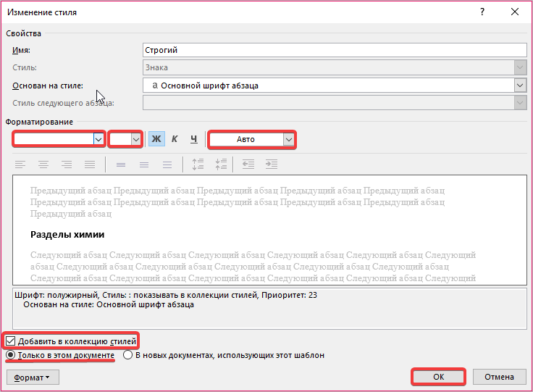
Task: Increase paragraph spacing icon
Action: click(198, 164)
